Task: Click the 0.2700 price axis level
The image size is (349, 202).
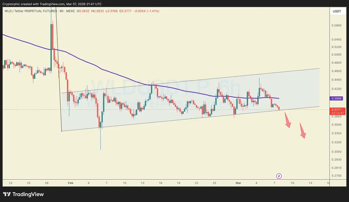Action: point(336,176)
